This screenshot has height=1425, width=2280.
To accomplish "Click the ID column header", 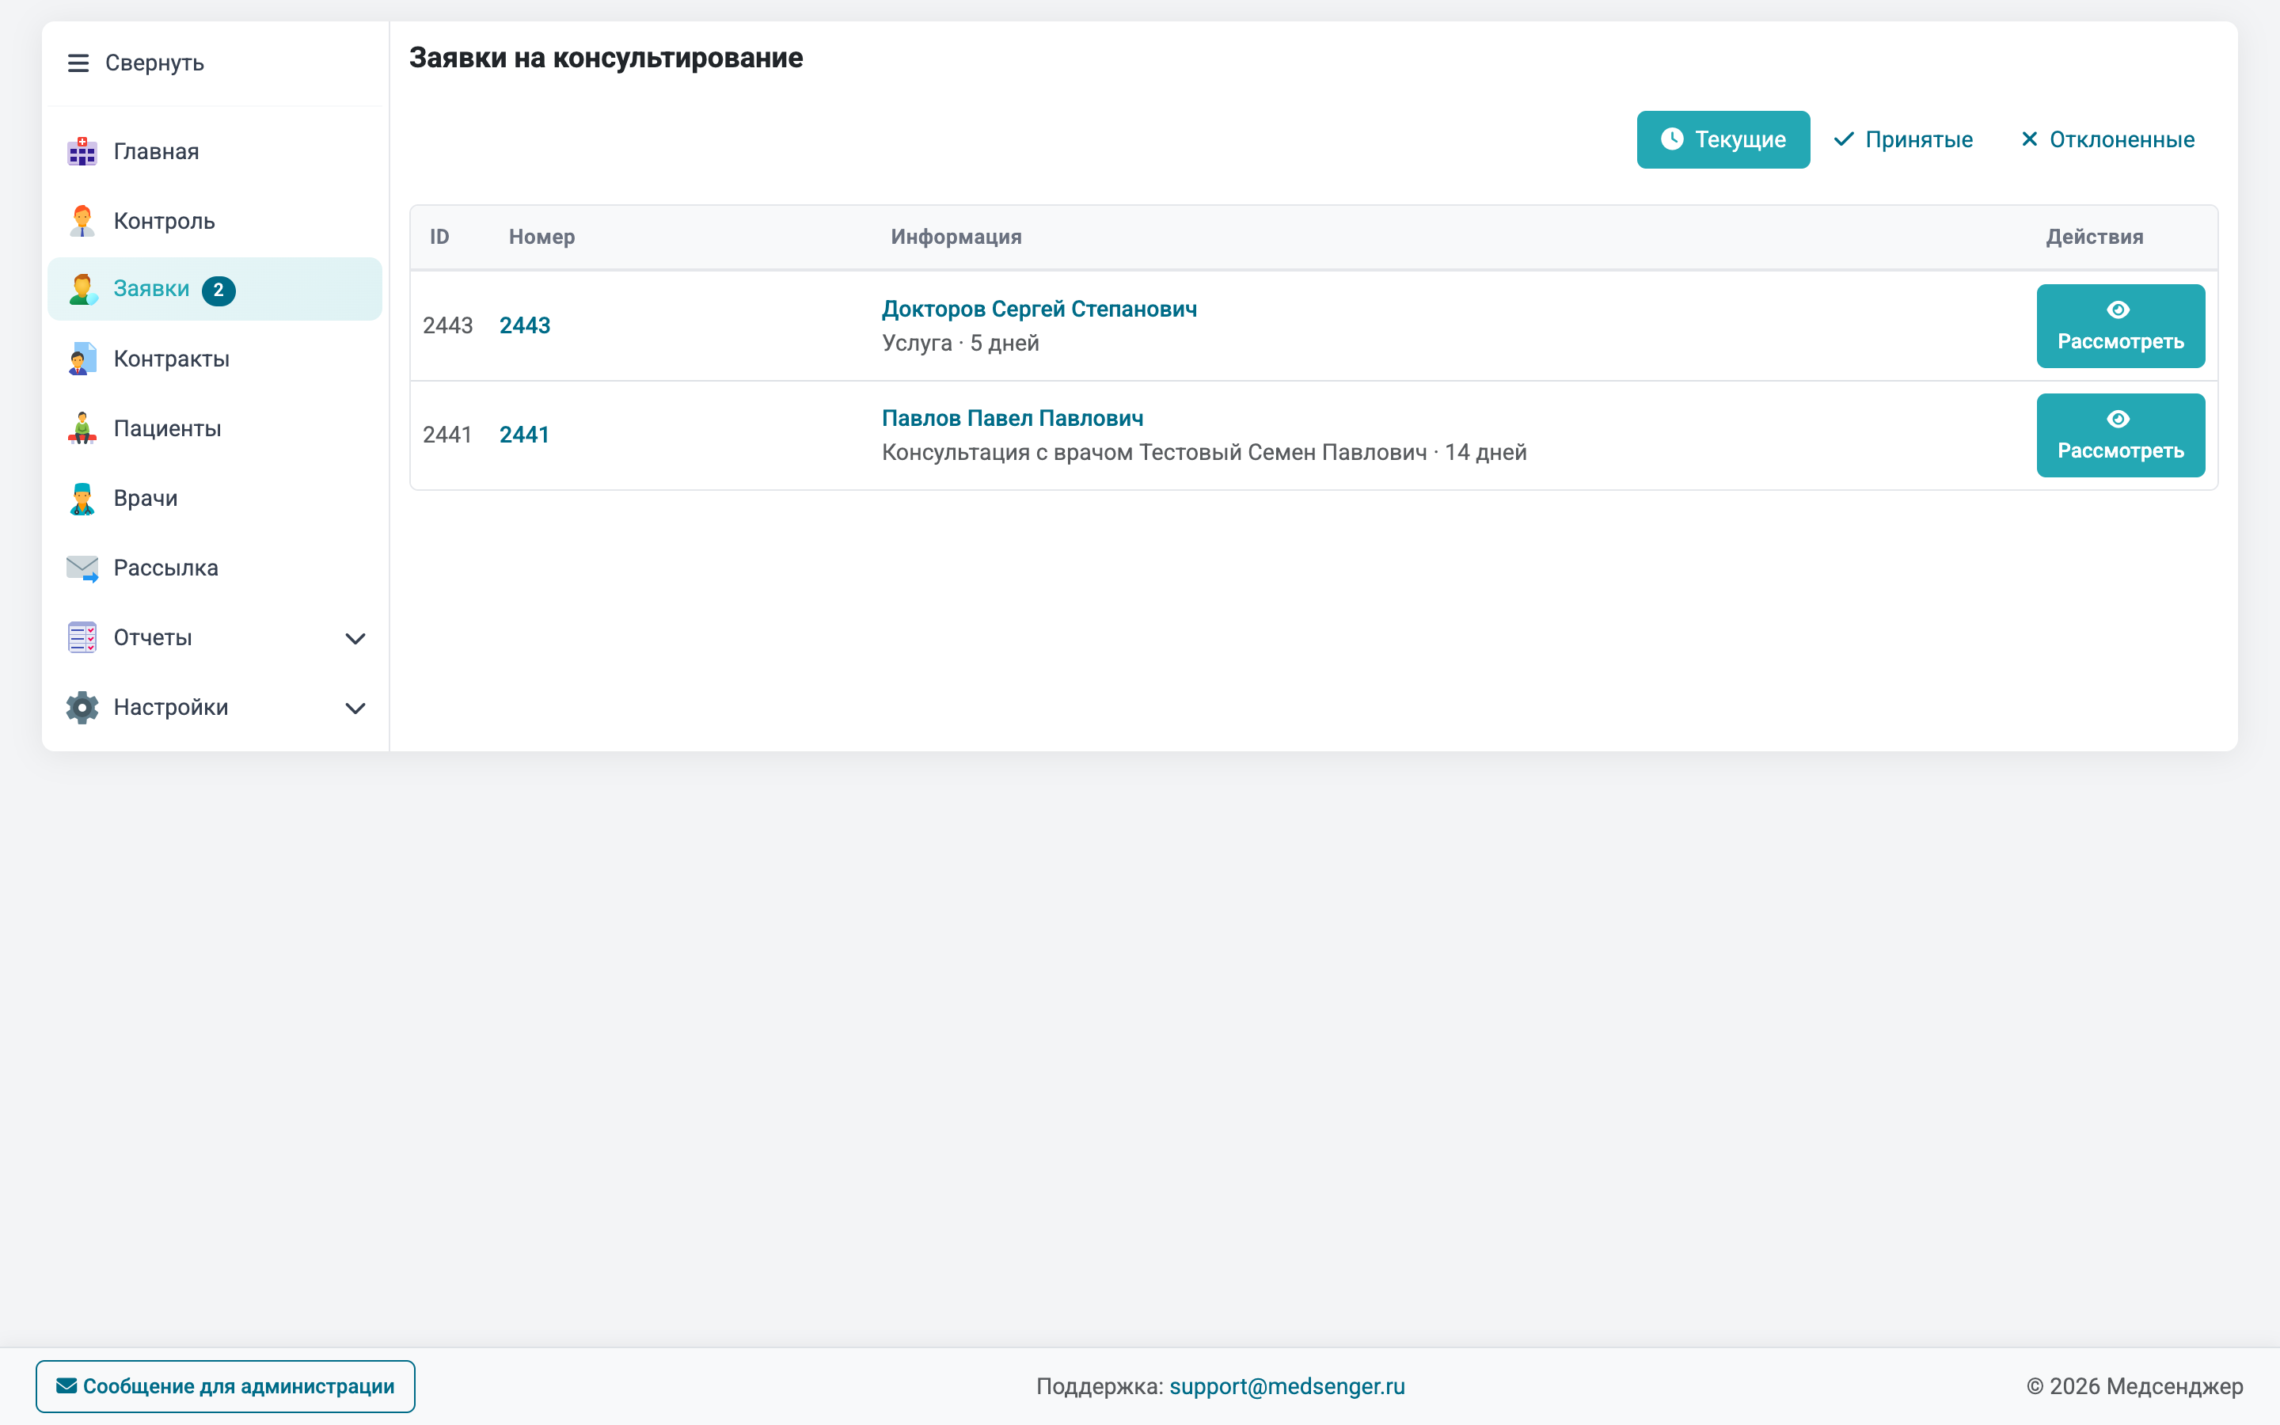I will pos(440,237).
